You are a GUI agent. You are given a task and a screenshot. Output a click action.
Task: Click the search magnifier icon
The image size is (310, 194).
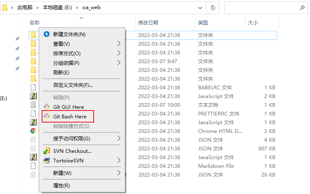302,8
